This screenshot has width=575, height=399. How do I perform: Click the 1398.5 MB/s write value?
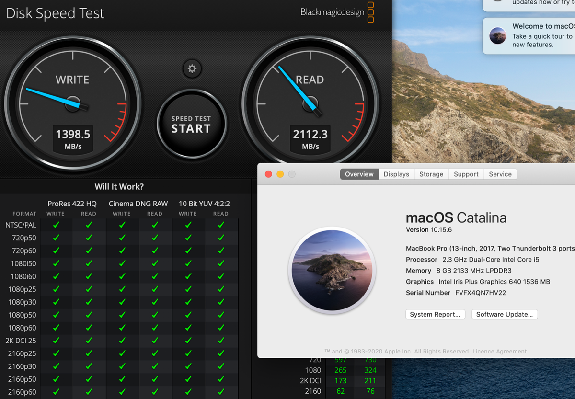[73, 138]
